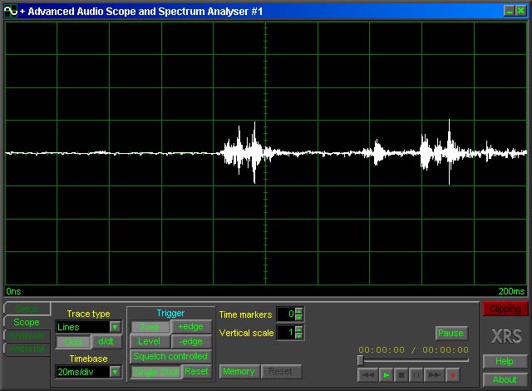This screenshot has width=532, height=391.
Task: Open the Timebase dropdown arrow
Action: pyautogui.click(x=115, y=372)
